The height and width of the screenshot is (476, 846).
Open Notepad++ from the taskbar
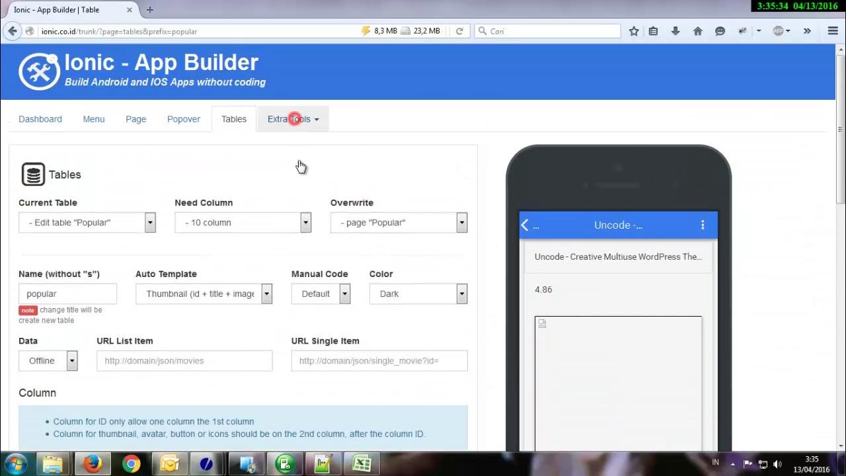click(x=323, y=463)
